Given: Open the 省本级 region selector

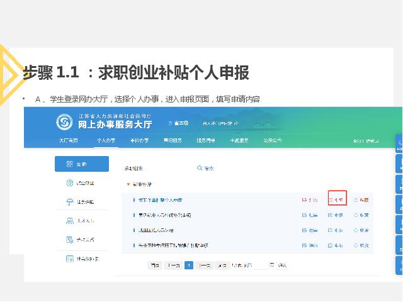Looking at the screenshot, I should tap(180, 123).
